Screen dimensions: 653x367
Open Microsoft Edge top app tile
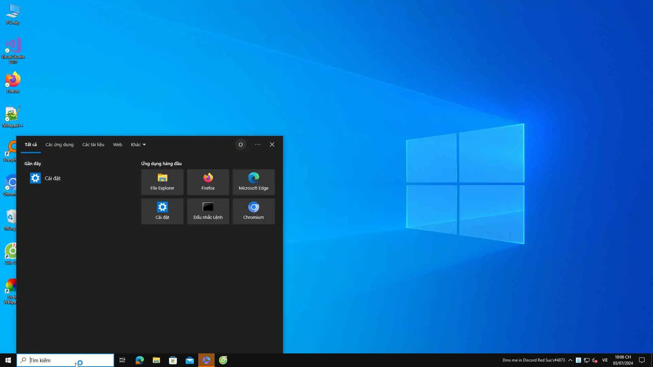pos(253,182)
